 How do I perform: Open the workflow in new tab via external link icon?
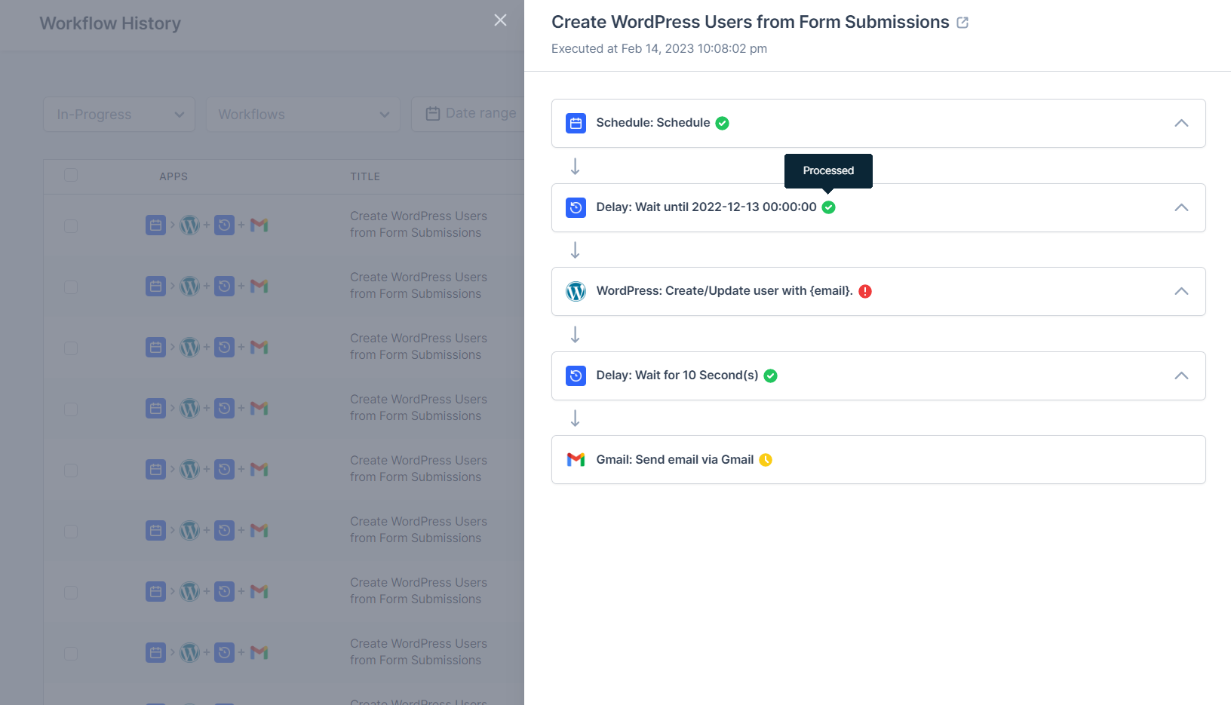962,22
